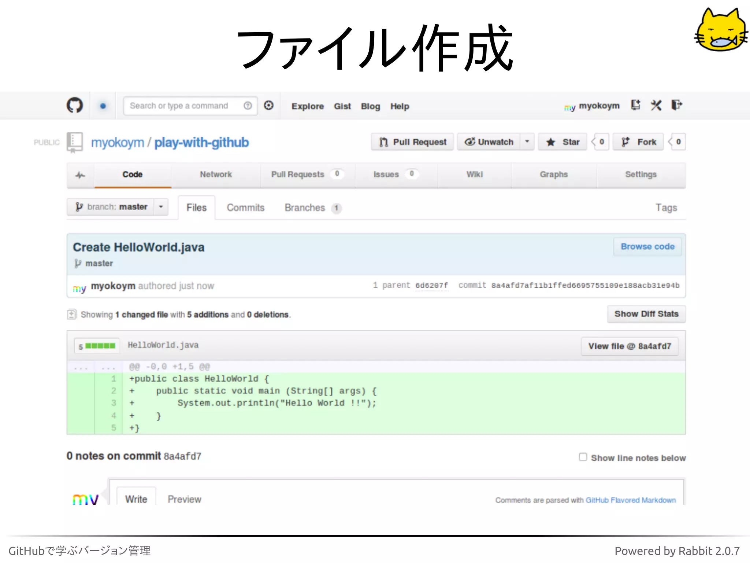The width and height of the screenshot is (750, 563).
Task: Open Explore in the top navigation
Action: pos(308,106)
